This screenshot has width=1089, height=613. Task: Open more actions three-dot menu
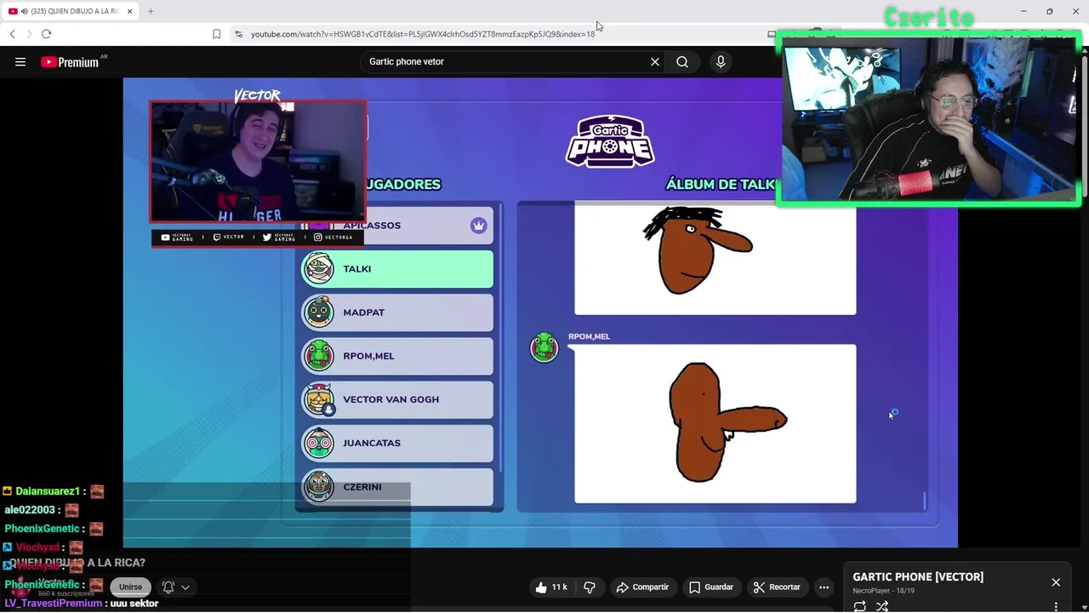point(824,587)
